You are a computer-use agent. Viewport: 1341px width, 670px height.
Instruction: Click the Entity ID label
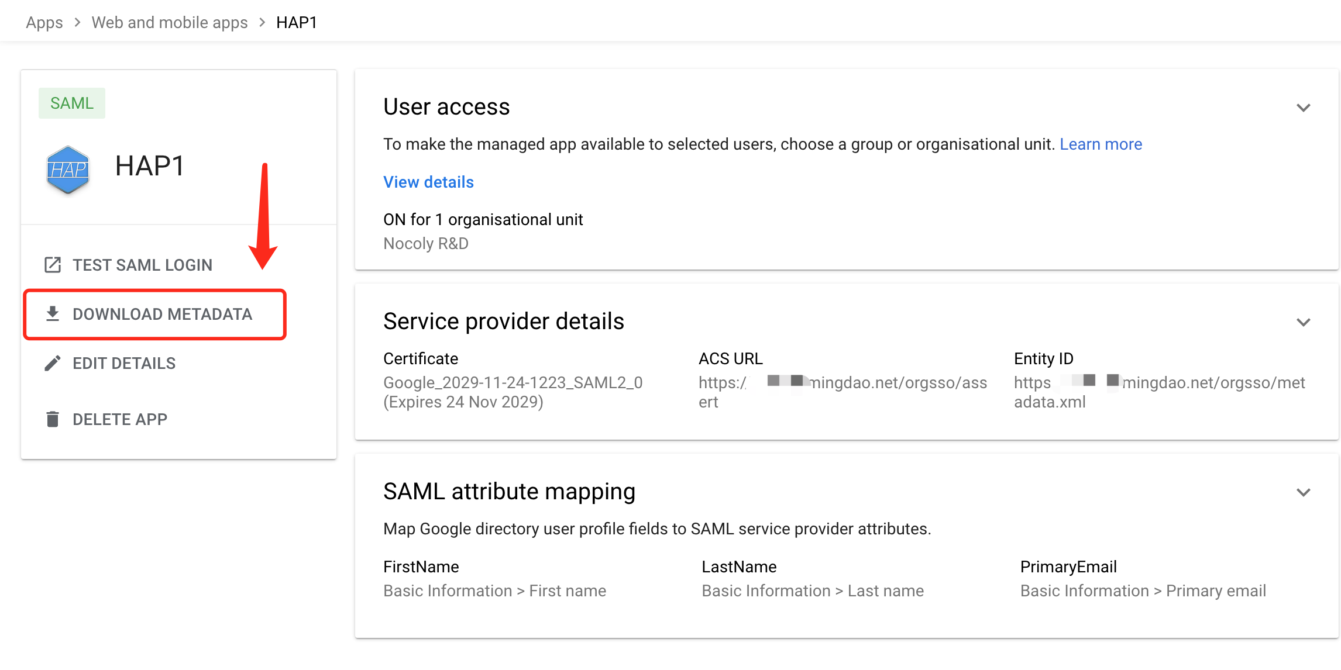click(1044, 358)
